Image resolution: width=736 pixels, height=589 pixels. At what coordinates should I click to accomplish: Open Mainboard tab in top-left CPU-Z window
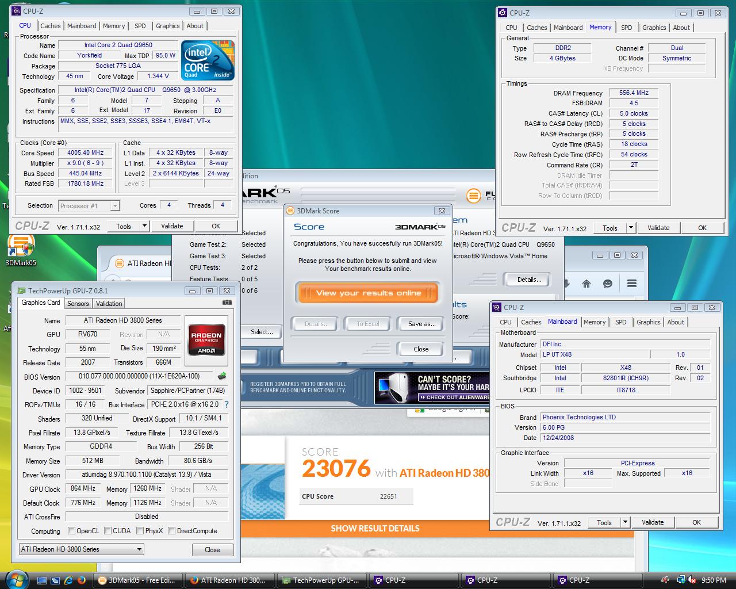tap(82, 26)
